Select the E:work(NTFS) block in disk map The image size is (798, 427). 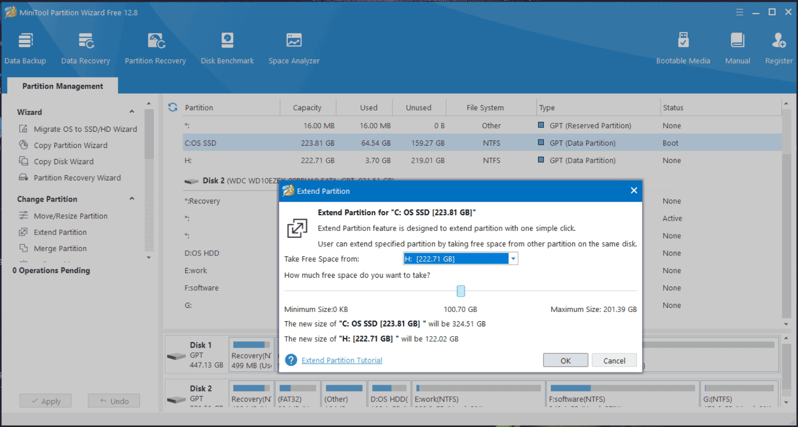(x=478, y=394)
